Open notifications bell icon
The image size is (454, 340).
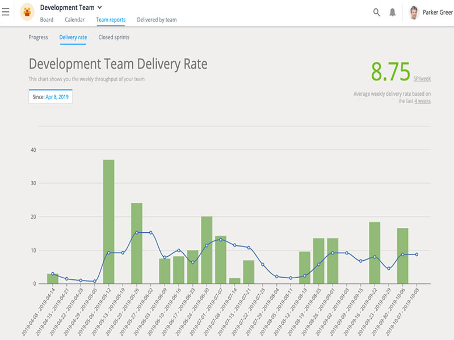392,12
